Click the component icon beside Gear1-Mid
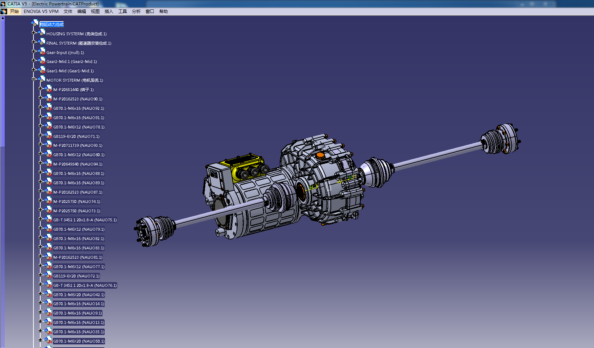This screenshot has width=594, height=348. click(42, 70)
